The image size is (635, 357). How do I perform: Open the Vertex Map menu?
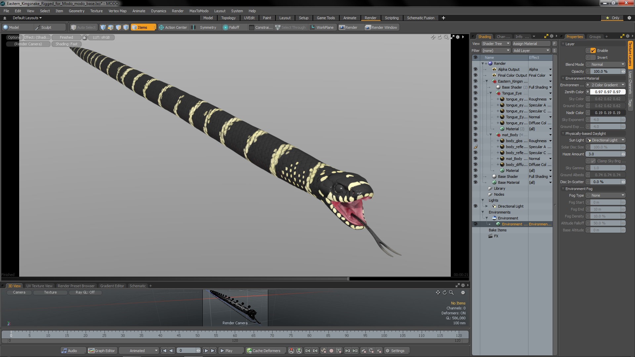tap(117, 11)
